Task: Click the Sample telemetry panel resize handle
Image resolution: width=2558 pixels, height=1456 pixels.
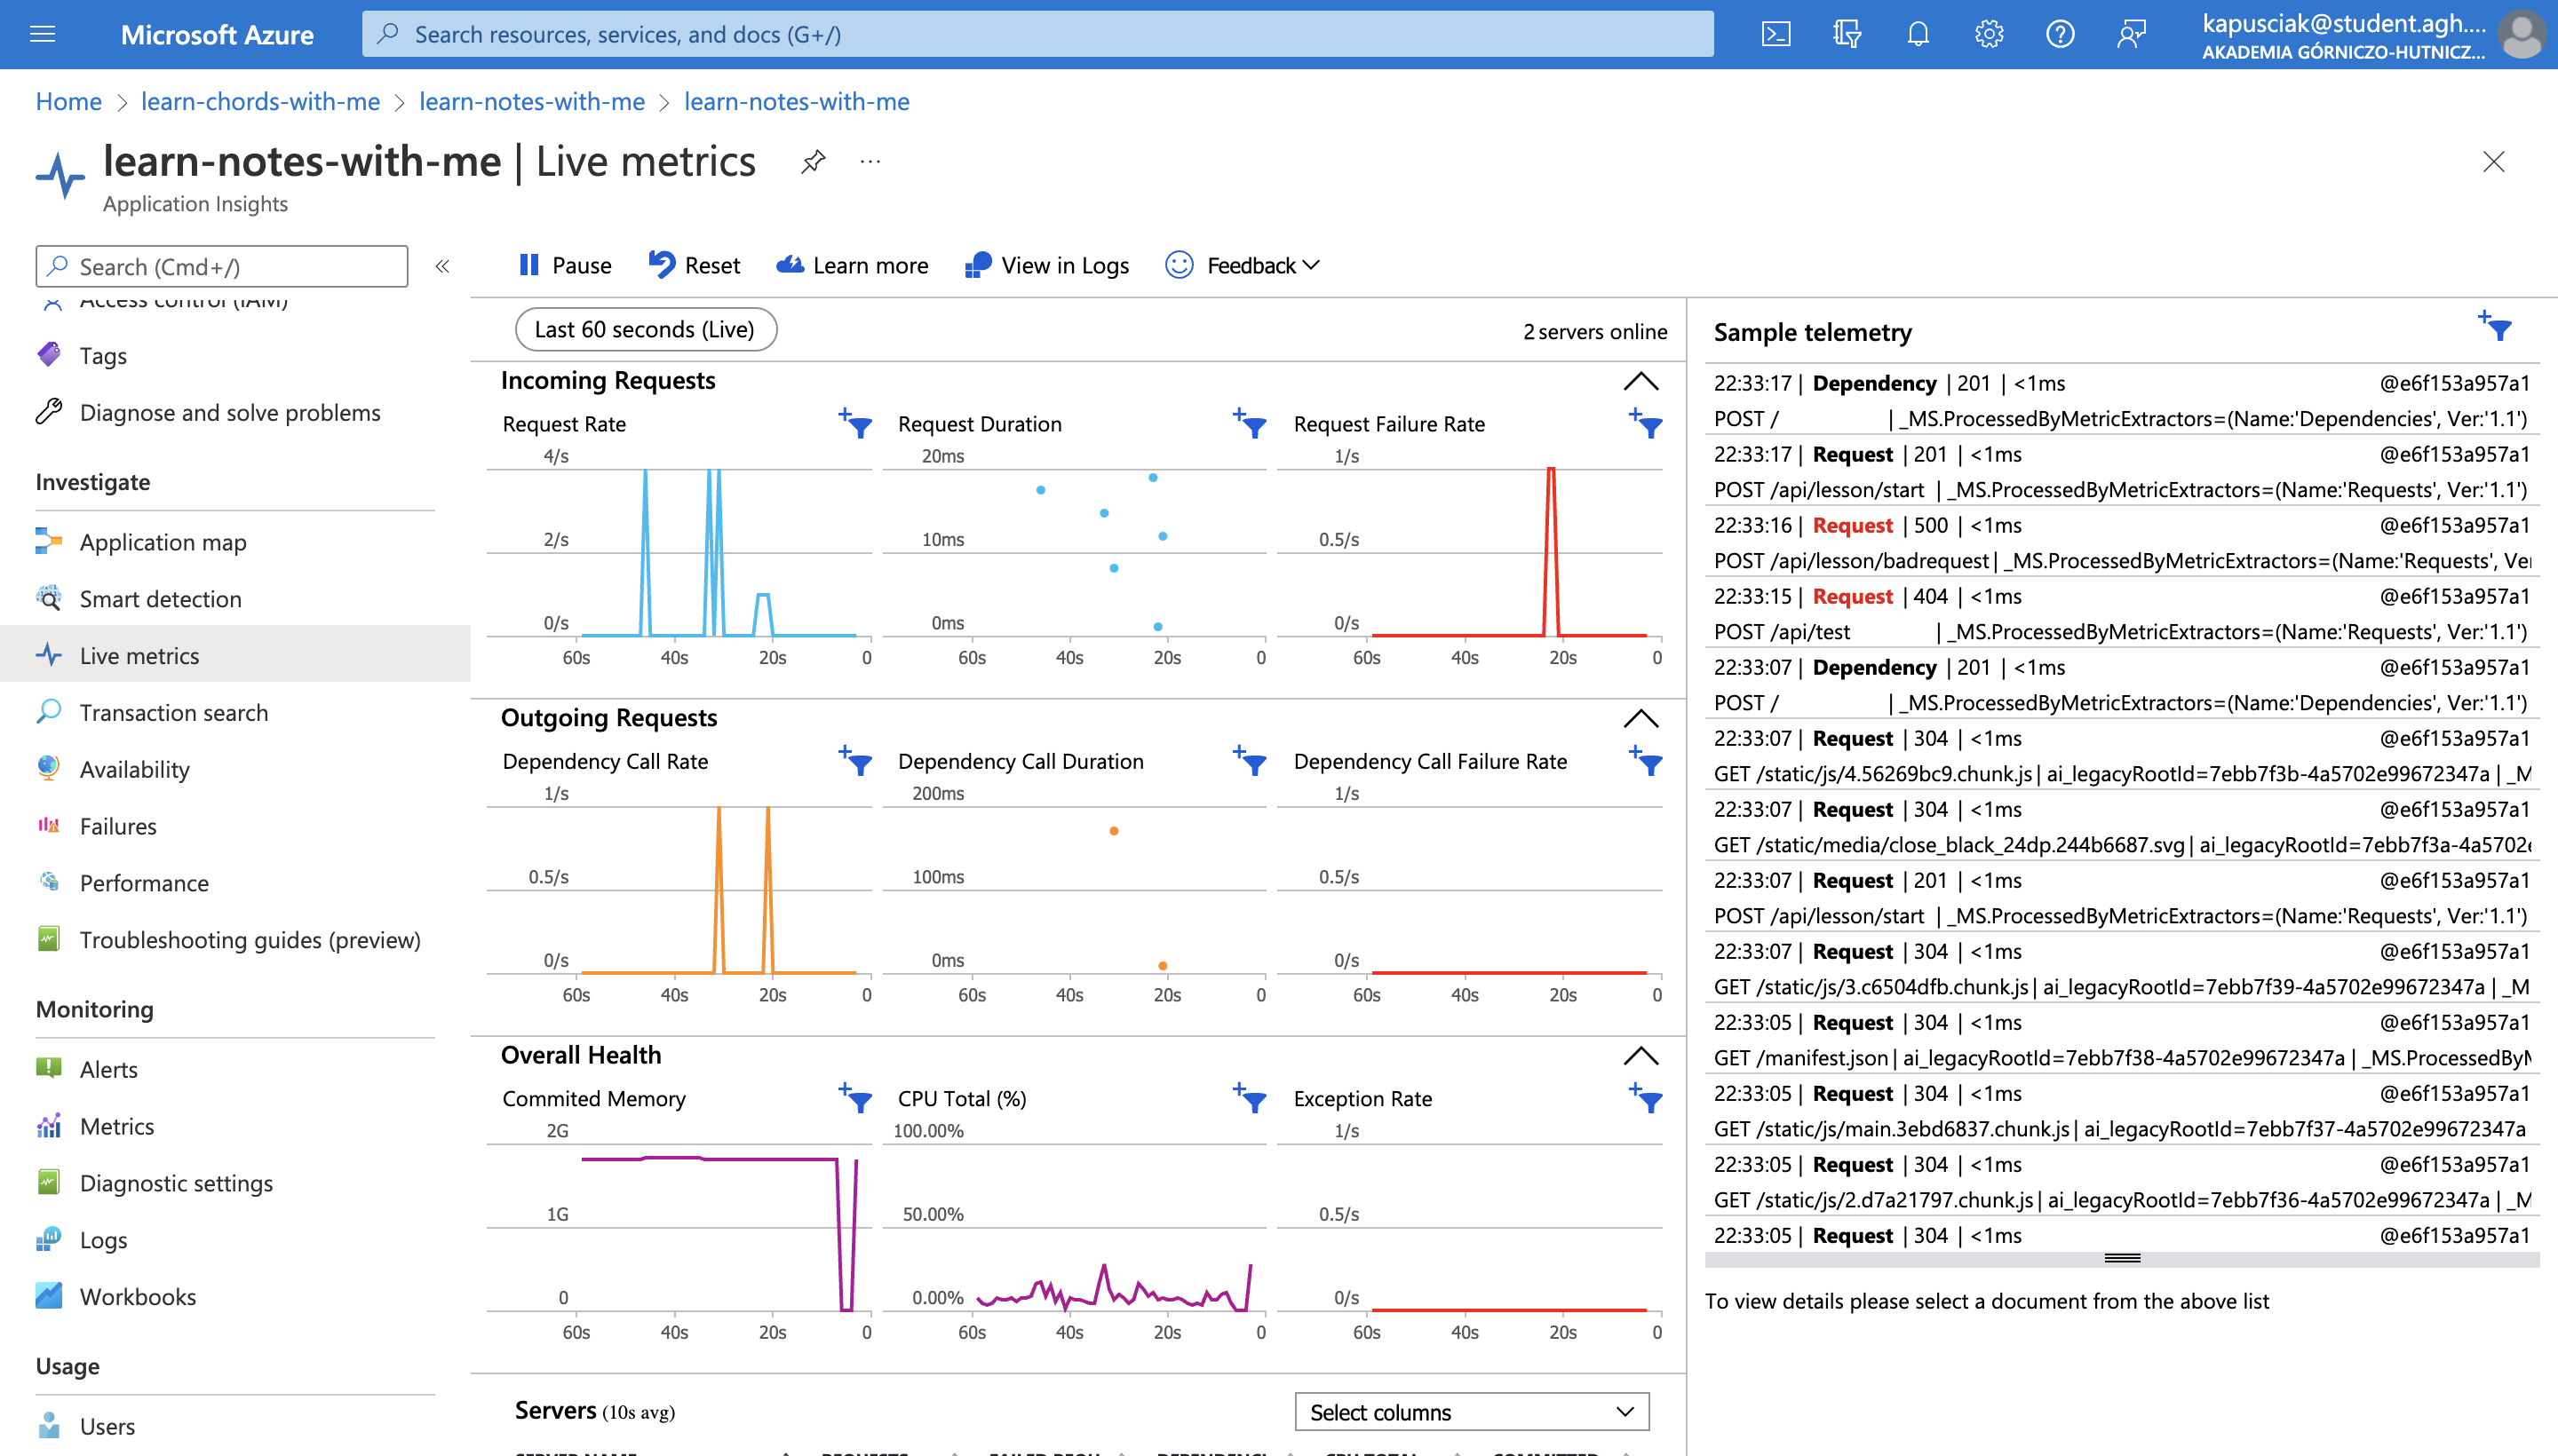Action: 2122,1258
